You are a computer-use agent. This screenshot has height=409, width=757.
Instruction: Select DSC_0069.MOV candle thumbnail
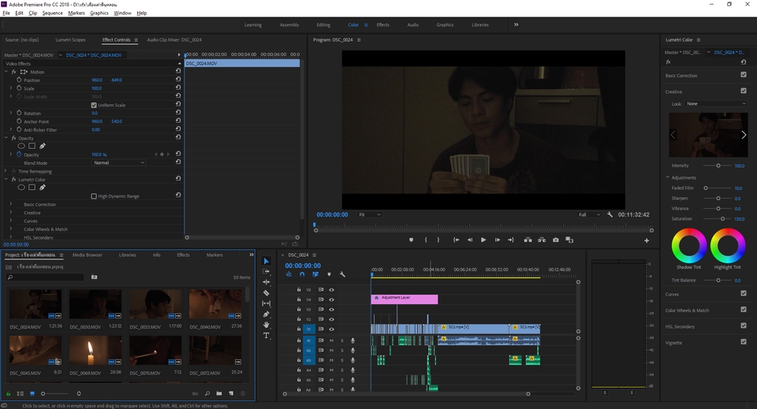95,351
